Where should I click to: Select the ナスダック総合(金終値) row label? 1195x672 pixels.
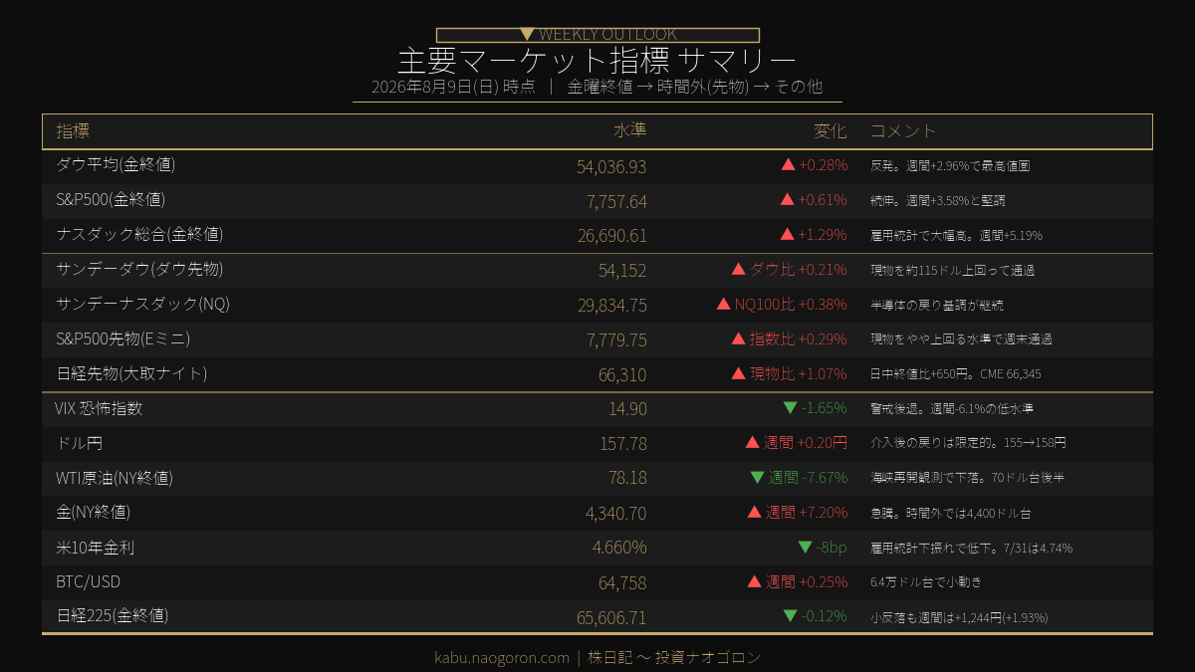[139, 235]
